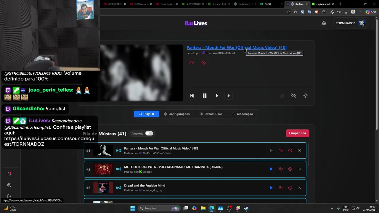Open File Explorer from the taskbar
The width and height of the screenshot is (379, 213).
pos(203,208)
